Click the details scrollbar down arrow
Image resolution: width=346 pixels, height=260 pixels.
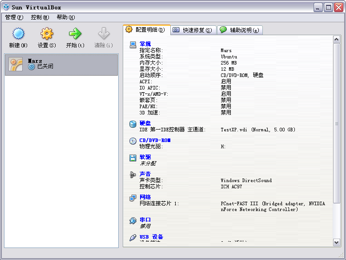[337, 242]
